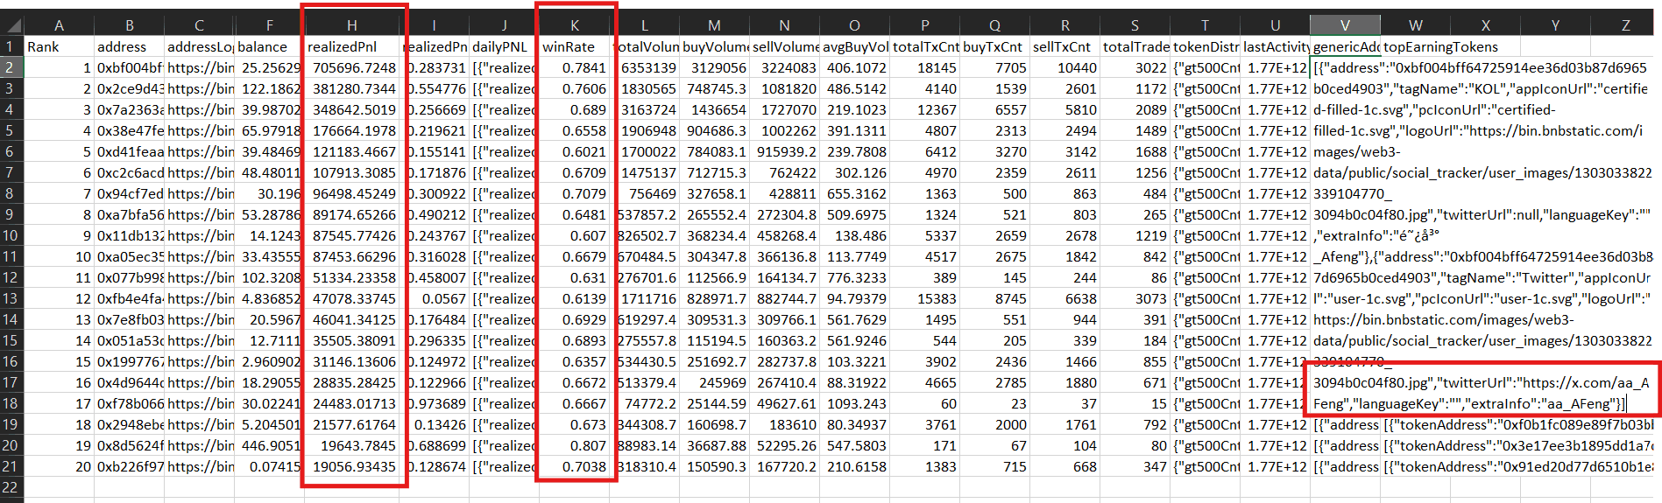Click the cell with value 3073
1662x503 pixels.
coord(1135,298)
